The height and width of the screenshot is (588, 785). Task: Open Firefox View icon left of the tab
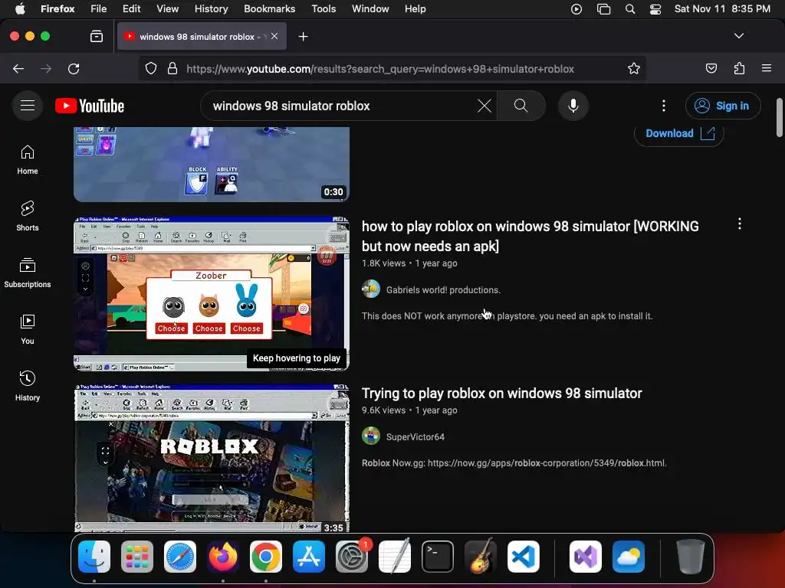(97, 37)
